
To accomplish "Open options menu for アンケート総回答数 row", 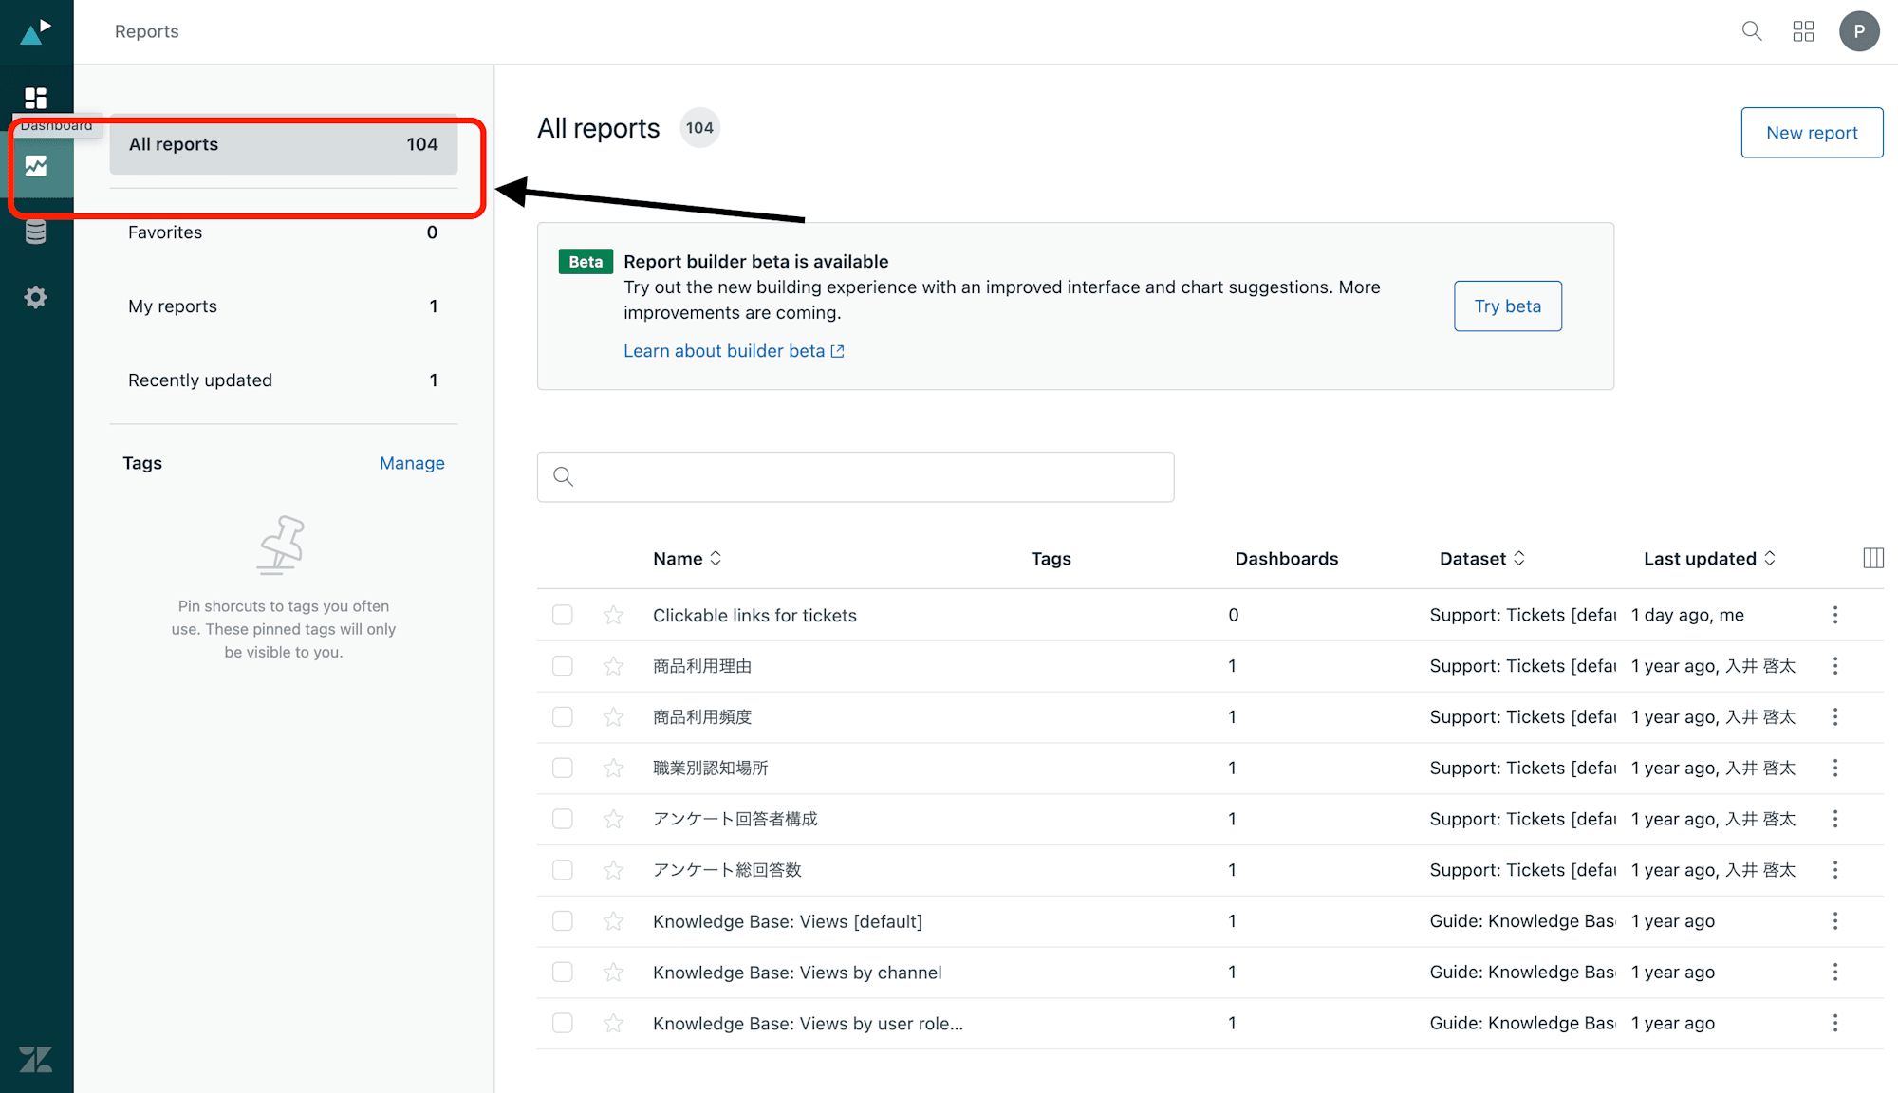I will click(1834, 870).
